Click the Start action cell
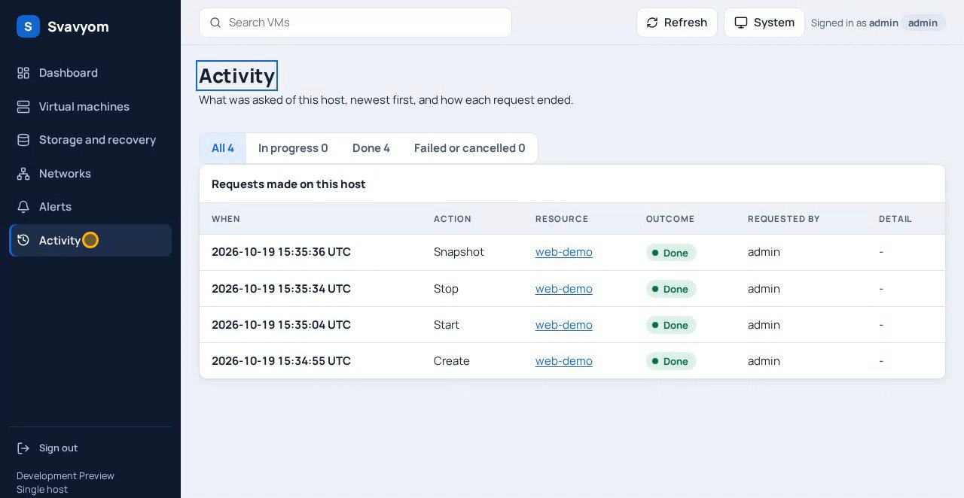This screenshot has height=498, width=964. click(x=447, y=325)
